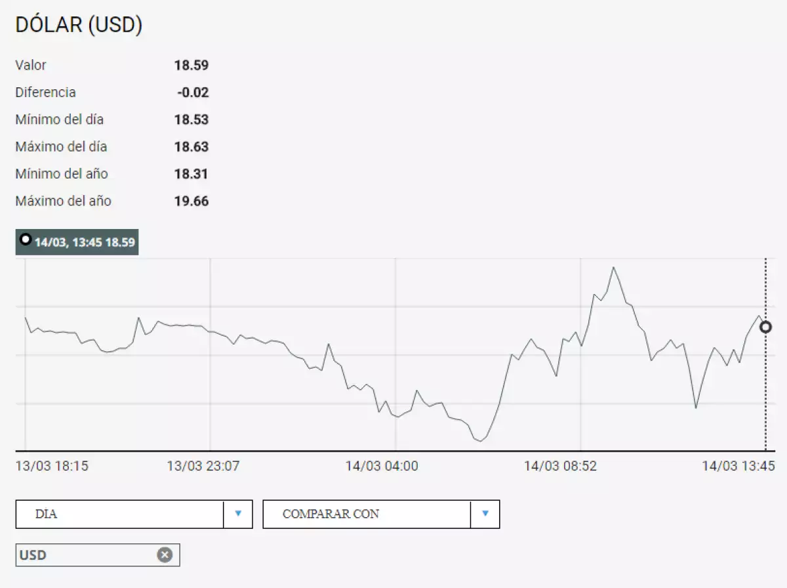Viewport: 787px width, 588px height.
Task: Open the DIA time range selector
Action: click(120, 514)
